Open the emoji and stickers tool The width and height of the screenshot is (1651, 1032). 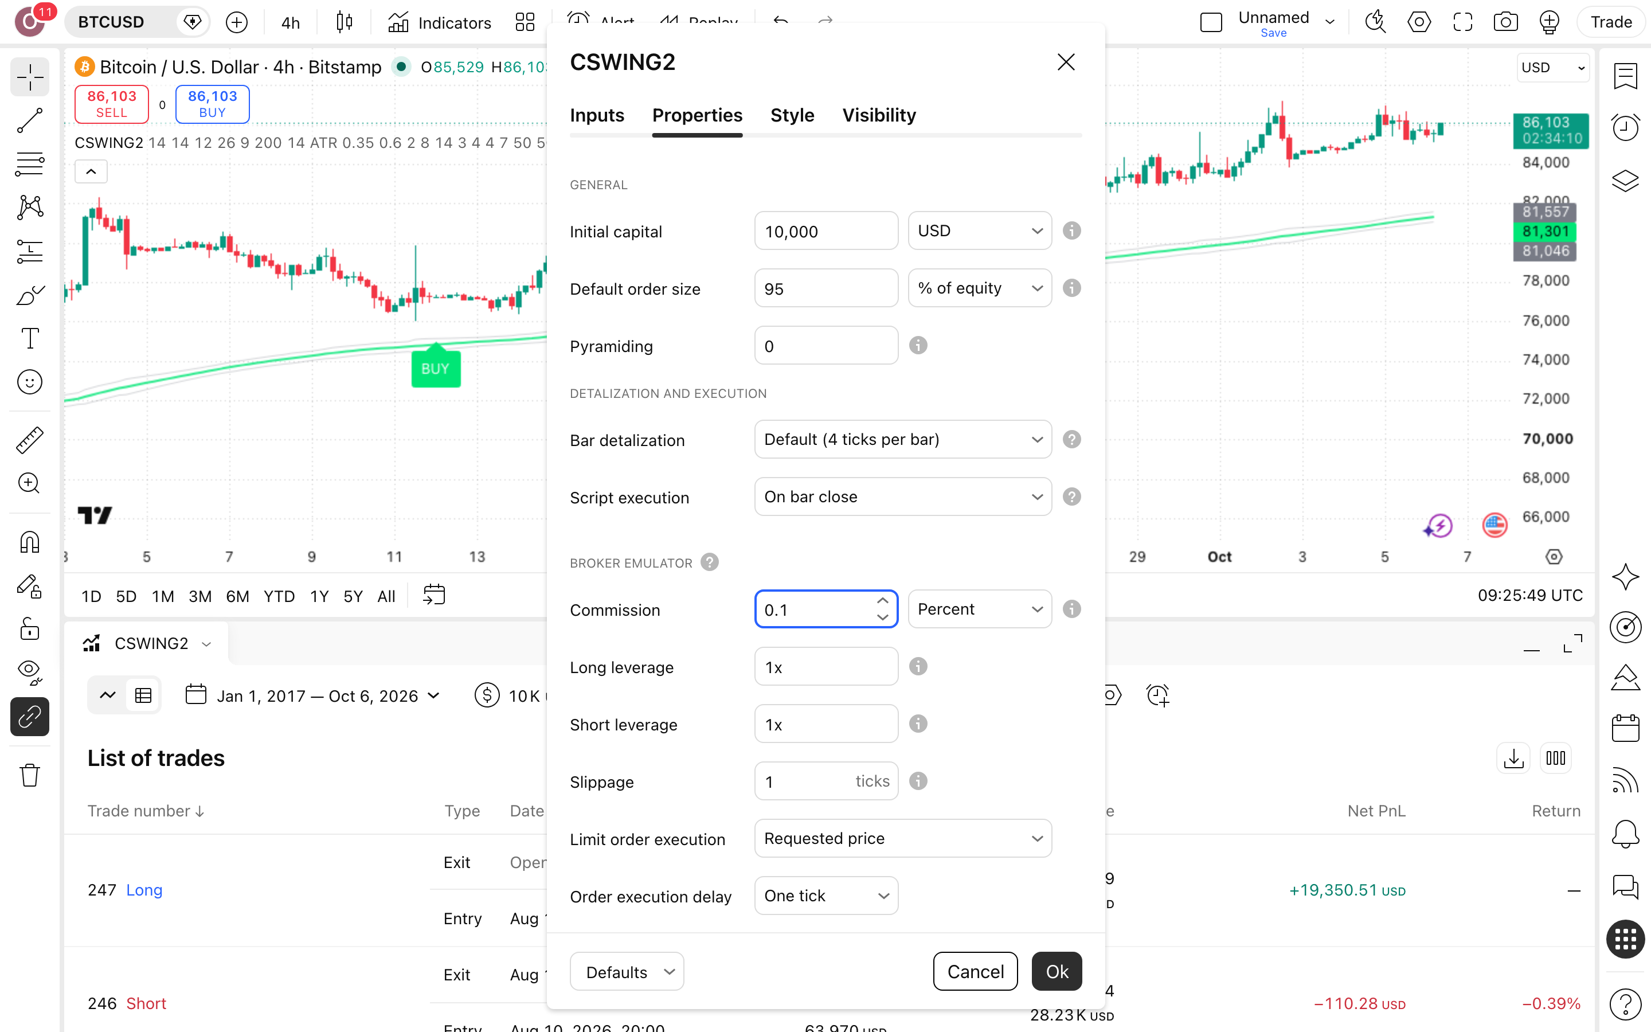(x=29, y=382)
